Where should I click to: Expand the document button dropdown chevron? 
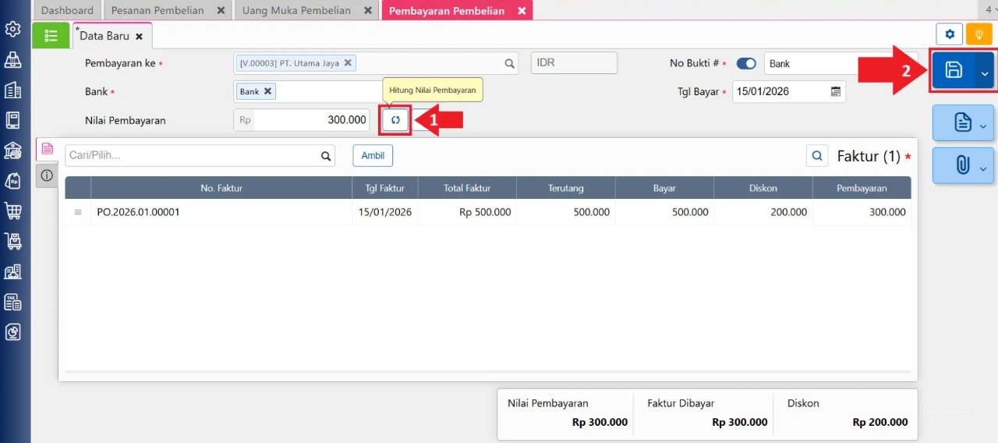click(x=982, y=126)
